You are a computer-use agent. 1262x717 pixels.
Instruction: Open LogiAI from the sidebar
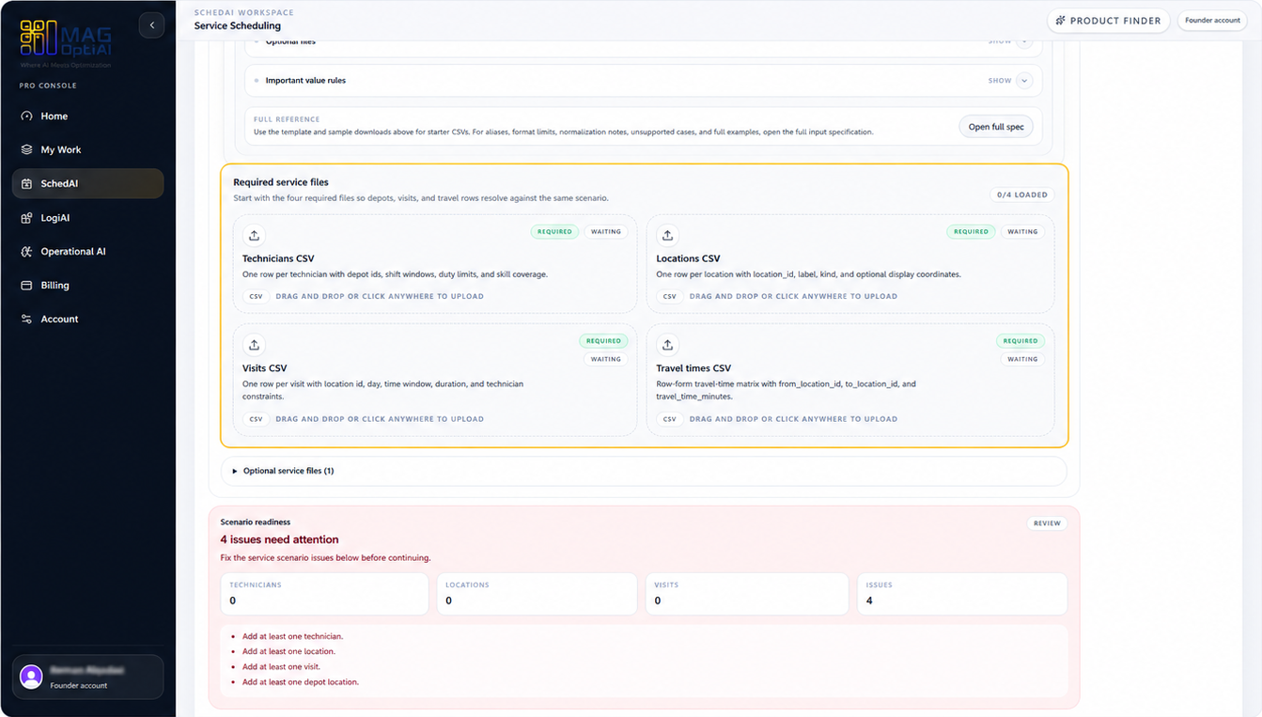click(87, 218)
